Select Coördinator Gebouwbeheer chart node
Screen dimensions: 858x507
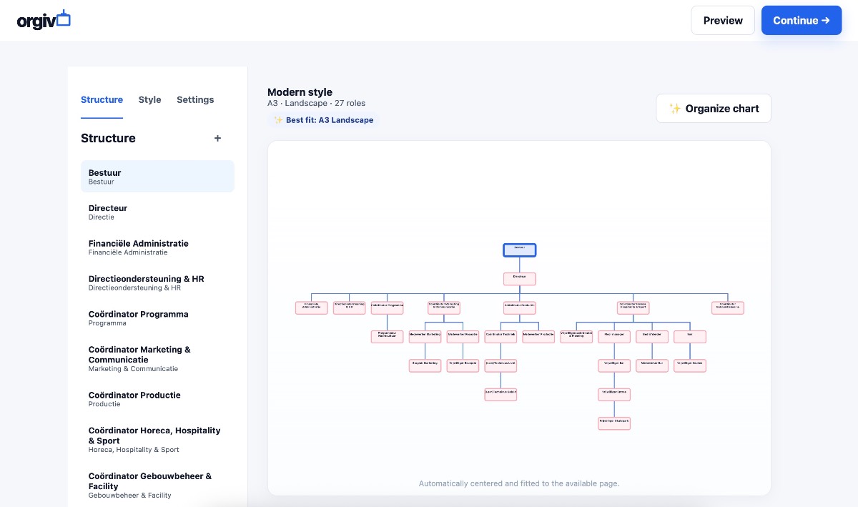click(x=728, y=307)
